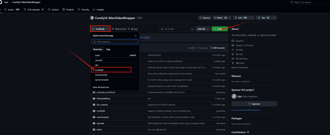Close the Switch branches/tags popup
The height and width of the screenshot is (135, 330).
tap(136, 36)
